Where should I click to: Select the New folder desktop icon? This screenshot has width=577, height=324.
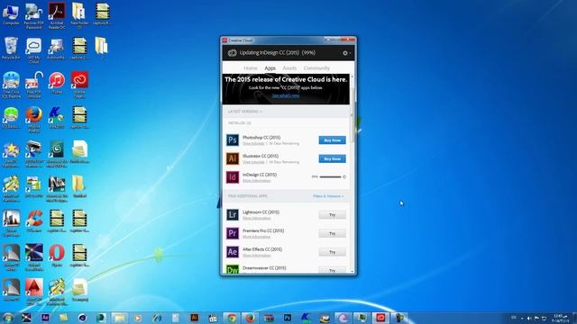79,16
